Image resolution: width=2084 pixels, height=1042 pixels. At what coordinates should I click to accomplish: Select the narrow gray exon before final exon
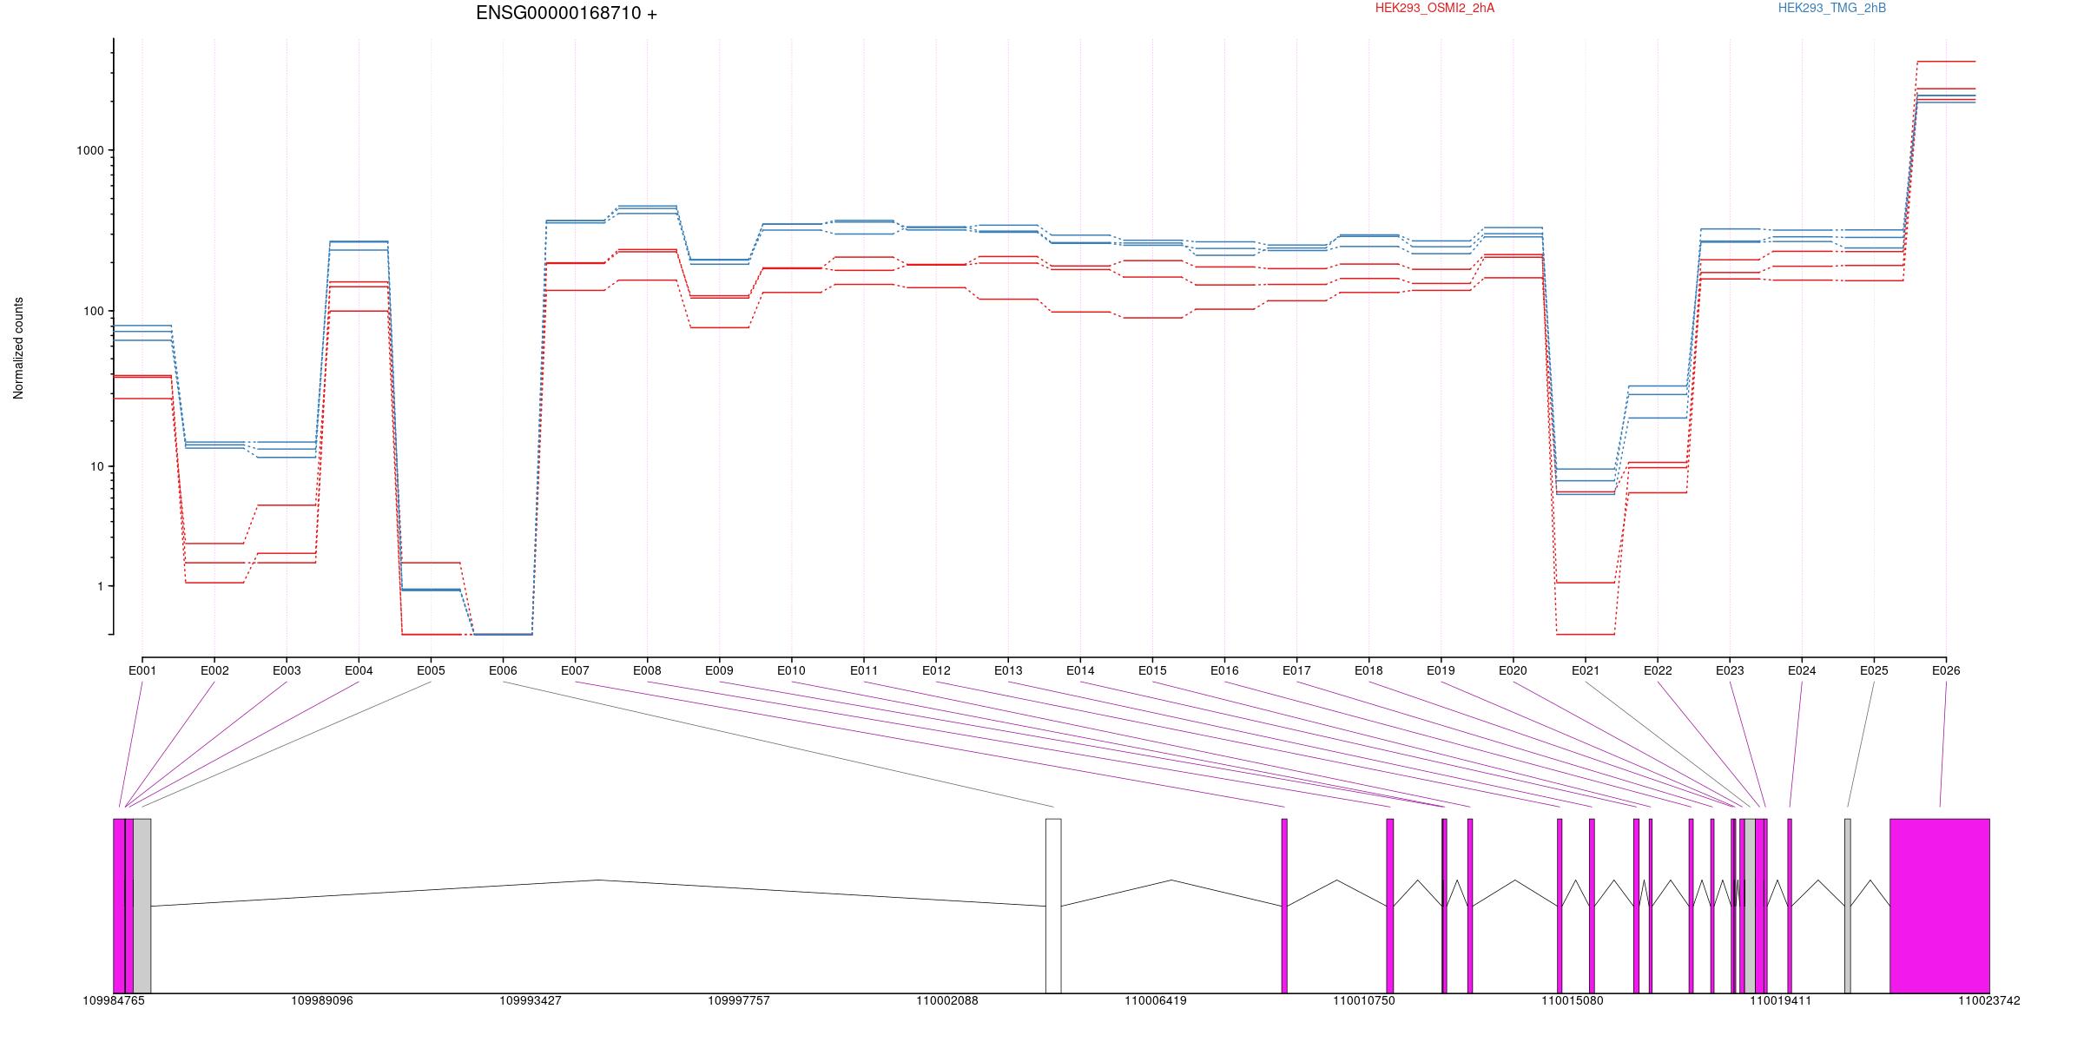(x=1848, y=906)
